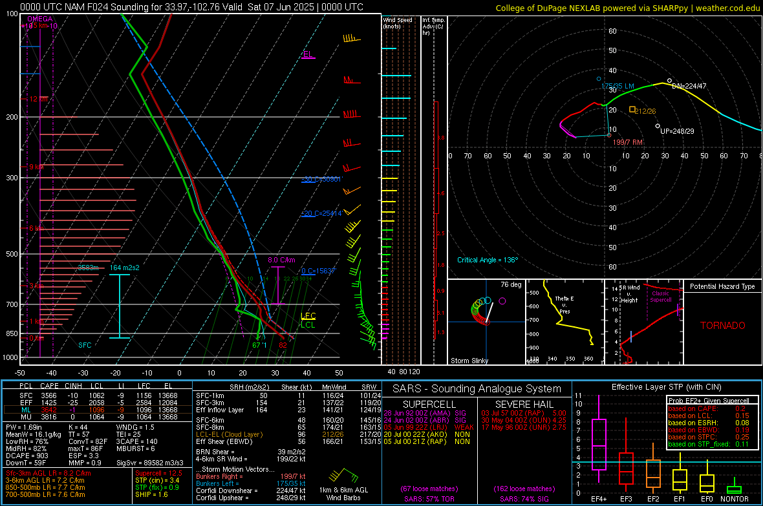Click the SARS: 74% SIG result
This screenshot has width=763, height=506.
pos(524,499)
